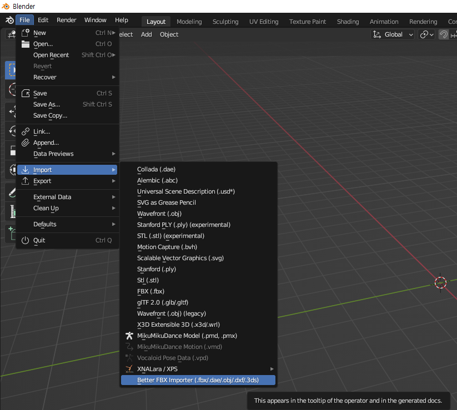Image resolution: width=457 pixels, height=410 pixels.
Task: Import Alembic (.abc) file
Action: [x=198, y=180]
